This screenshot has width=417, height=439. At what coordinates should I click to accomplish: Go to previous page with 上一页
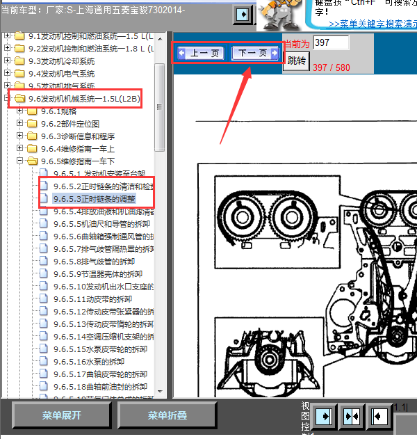click(201, 53)
